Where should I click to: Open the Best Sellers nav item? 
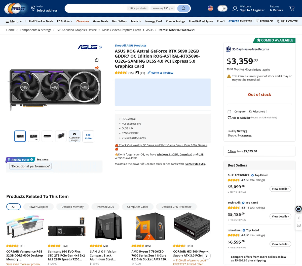119,21
